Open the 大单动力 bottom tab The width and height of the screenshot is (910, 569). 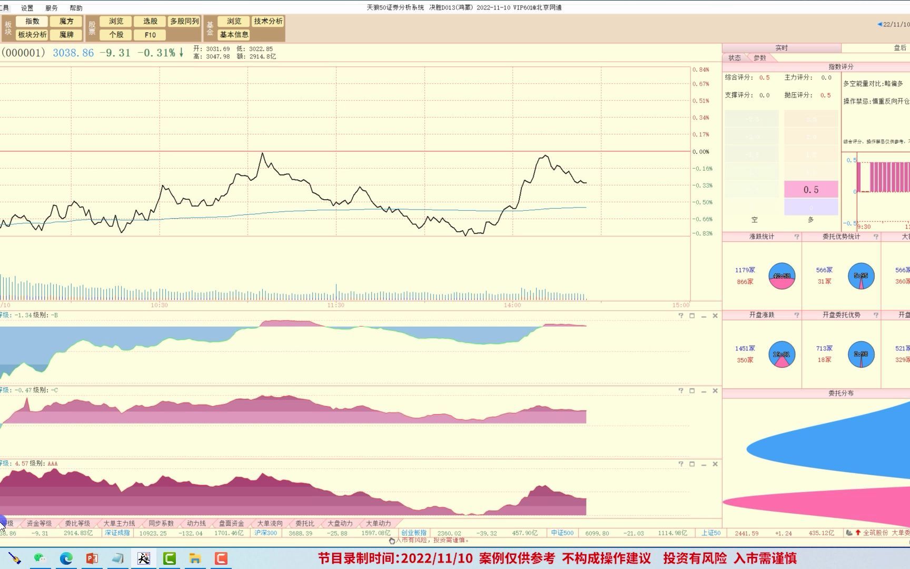(378, 523)
